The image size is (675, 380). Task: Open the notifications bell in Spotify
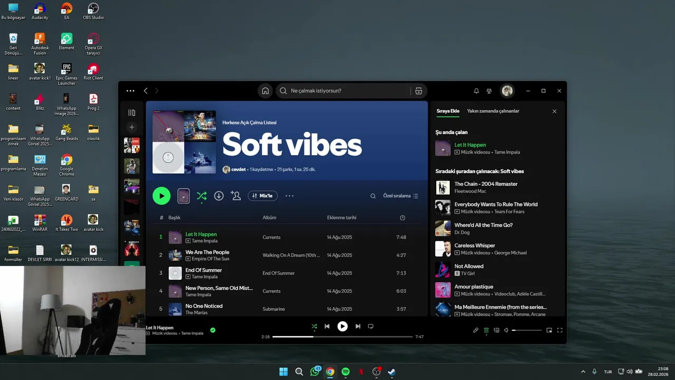pos(476,91)
